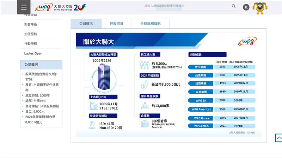Click the WPG Korea member pill
This screenshot has width=282, height=158.
click(201, 118)
